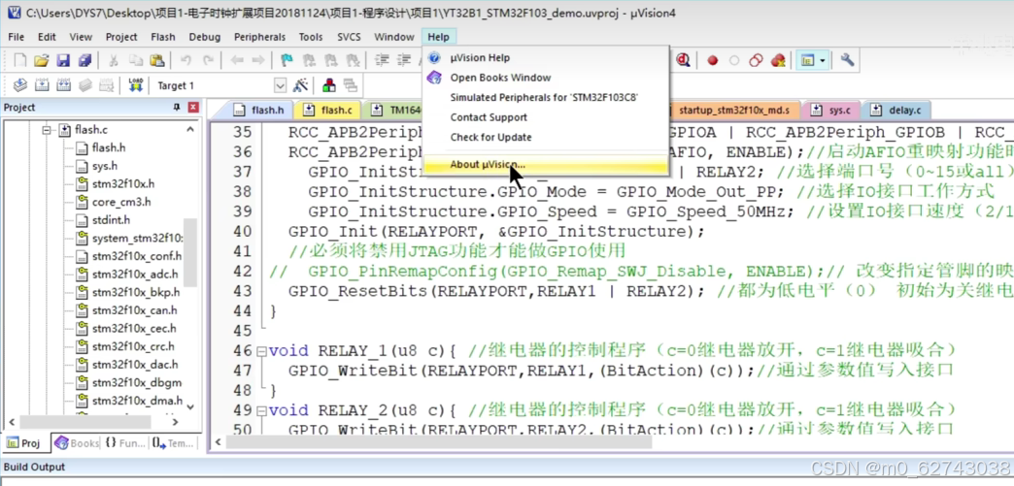This screenshot has height=486, width=1014.
Task: Indent selected lines icon
Action: (382, 60)
